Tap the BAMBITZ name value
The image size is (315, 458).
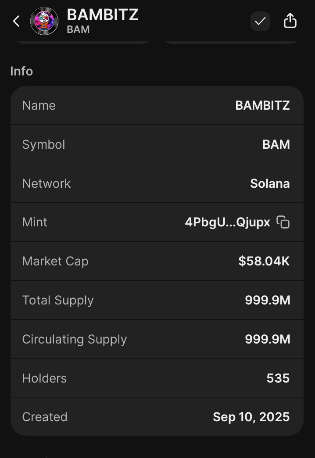tap(262, 105)
